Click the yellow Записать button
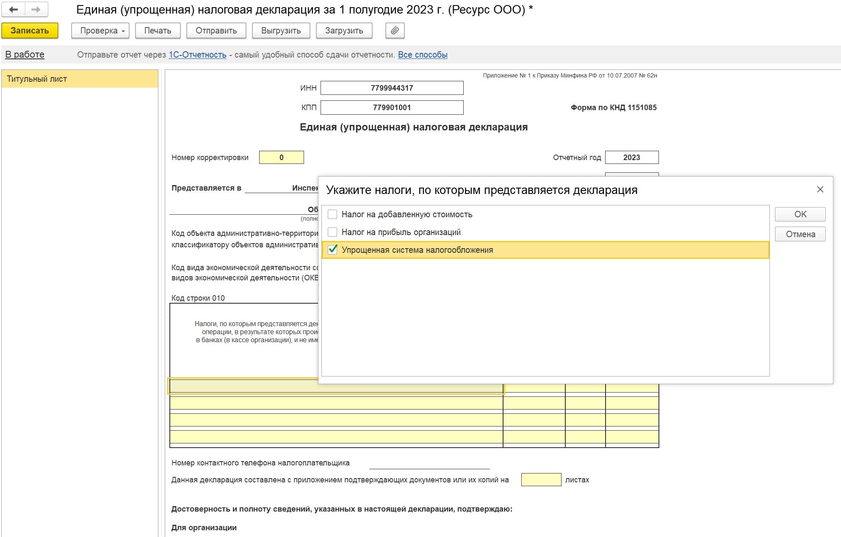The width and height of the screenshot is (841, 537). click(30, 30)
